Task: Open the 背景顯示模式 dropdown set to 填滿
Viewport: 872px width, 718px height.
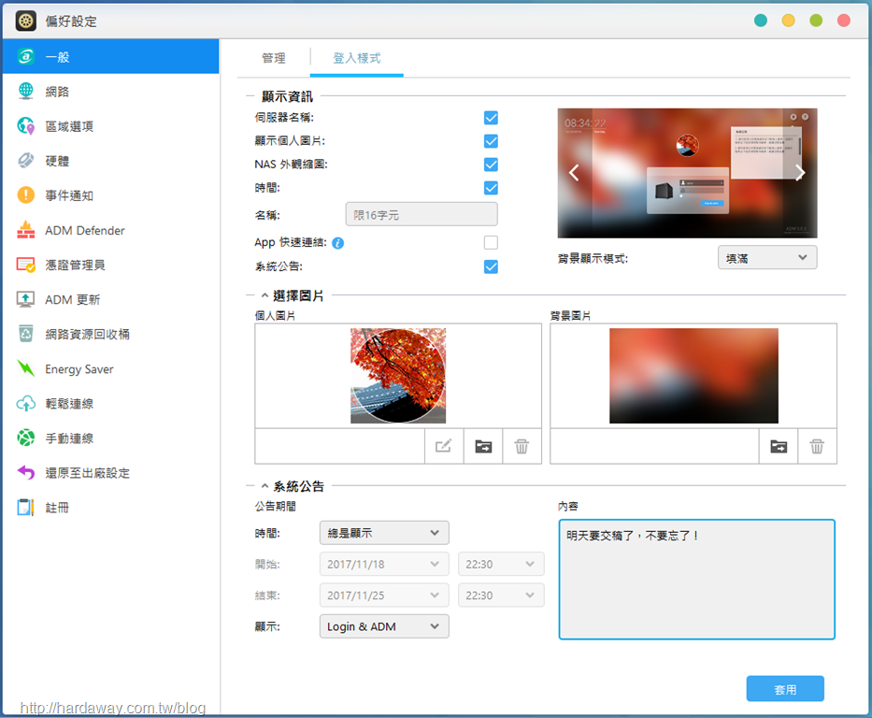Action: tap(767, 257)
